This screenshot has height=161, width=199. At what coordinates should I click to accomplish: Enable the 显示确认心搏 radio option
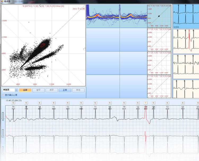pos(3,95)
